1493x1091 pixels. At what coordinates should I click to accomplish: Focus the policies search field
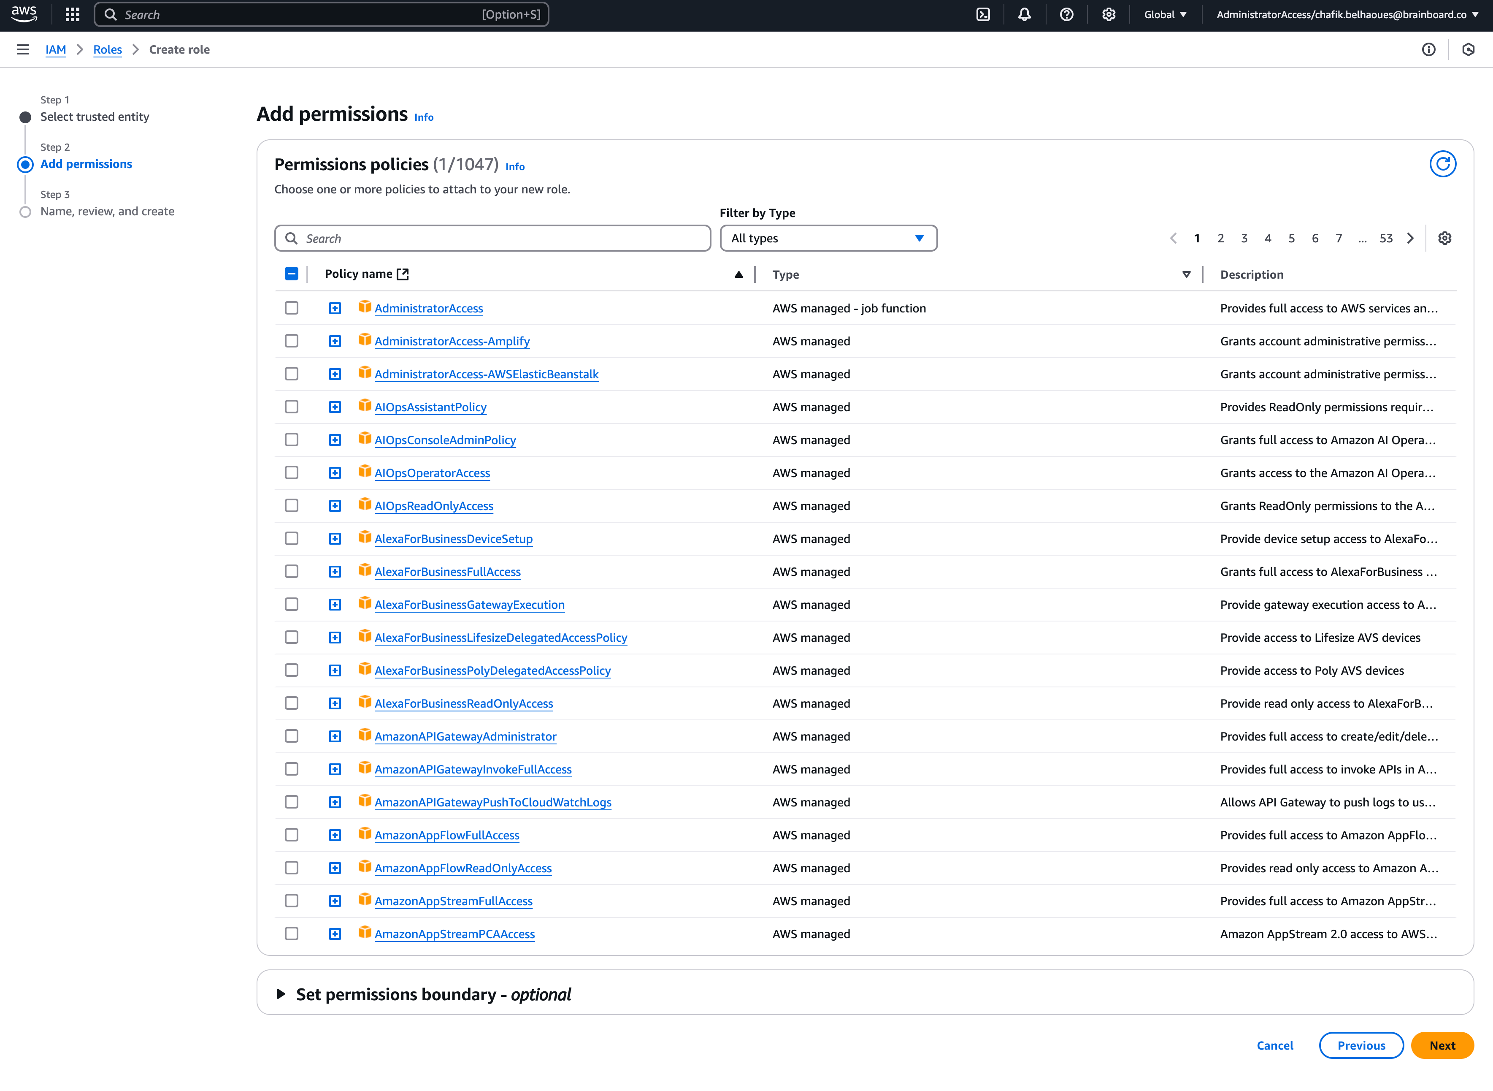[492, 239]
